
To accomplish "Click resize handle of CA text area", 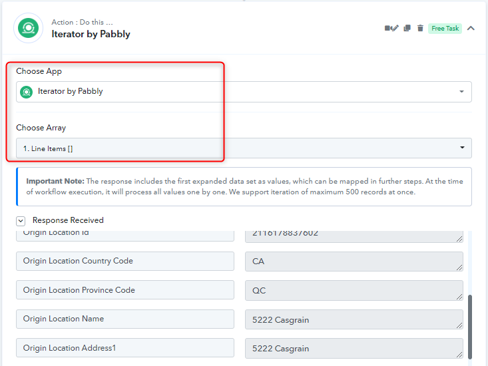I will 459,268.
